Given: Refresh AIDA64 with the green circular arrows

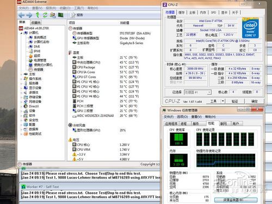Looking at the screenshot, I should click(x=45, y=15).
